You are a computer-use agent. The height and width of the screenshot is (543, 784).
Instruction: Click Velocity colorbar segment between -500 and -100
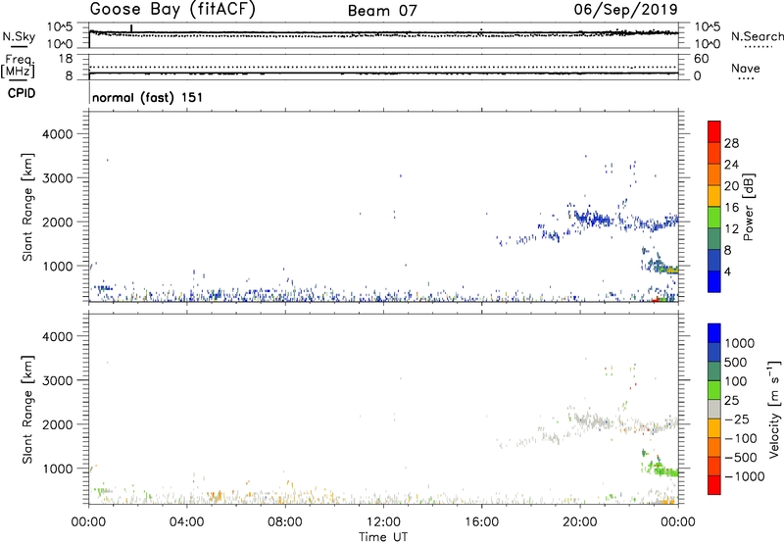click(714, 447)
